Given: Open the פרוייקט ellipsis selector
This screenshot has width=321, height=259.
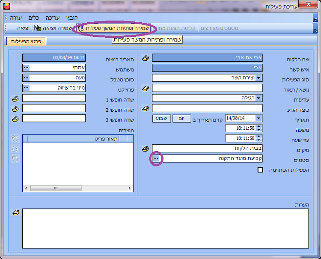Looking at the screenshot, I should [x=26, y=88].
